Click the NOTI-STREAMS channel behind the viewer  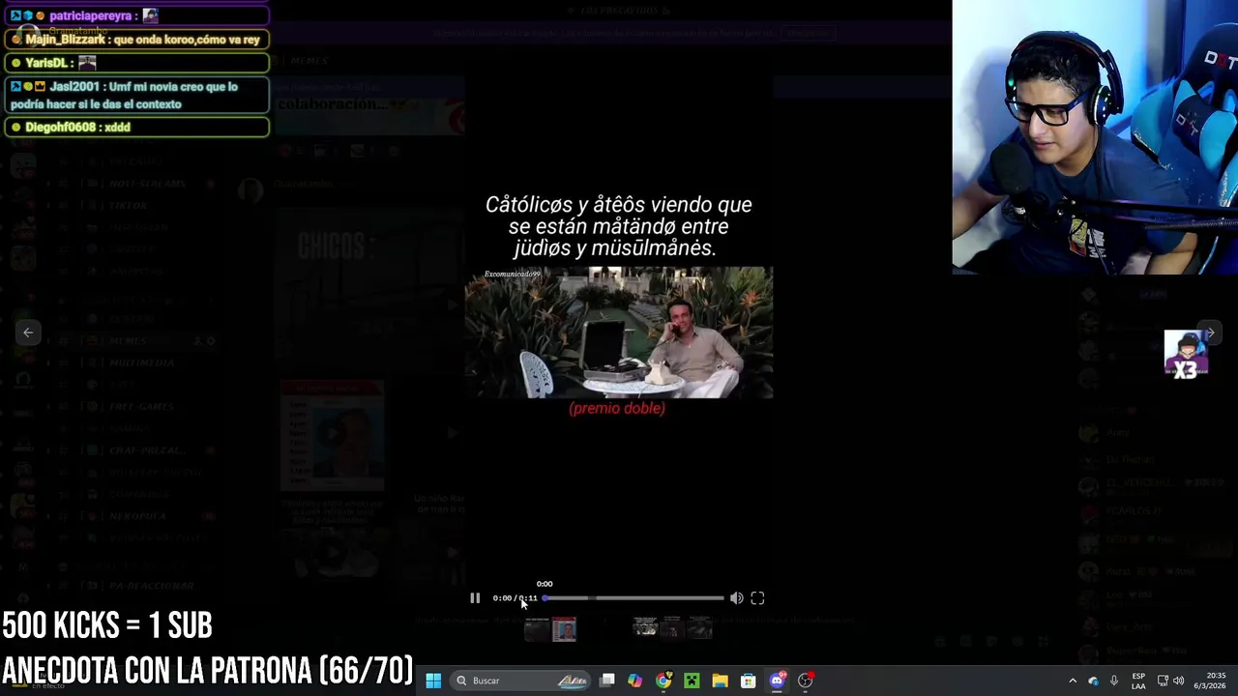point(147,184)
